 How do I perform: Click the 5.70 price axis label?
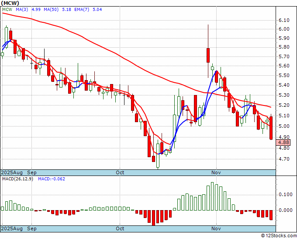pos(284,56)
